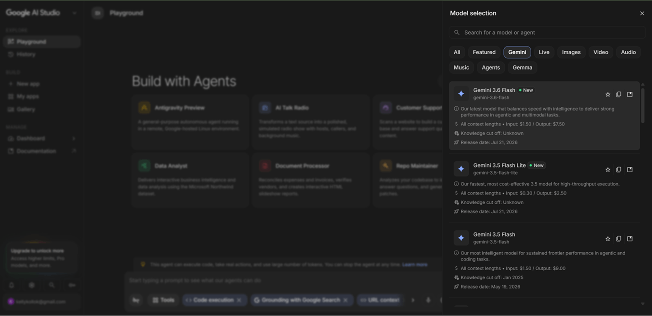Open the AI Talk Radio agent card
The height and width of the screenshot is (316, 652).
pyautogui.click(x=311, y=122)
